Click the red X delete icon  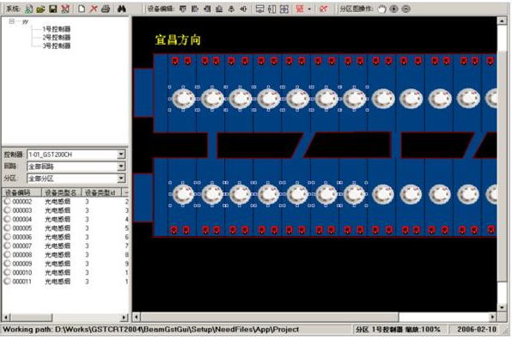94,9
